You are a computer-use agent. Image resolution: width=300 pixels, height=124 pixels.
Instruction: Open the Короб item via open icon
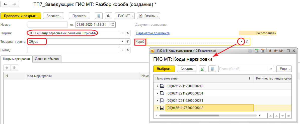(x=247, y=41)
